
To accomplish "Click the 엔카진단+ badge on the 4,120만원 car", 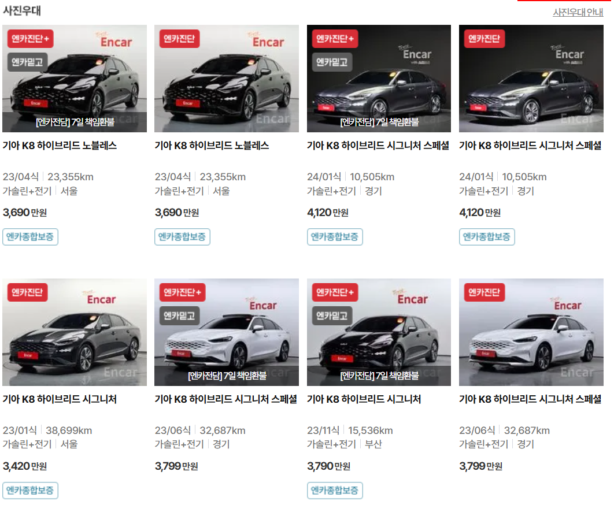I will pos(335,39).
